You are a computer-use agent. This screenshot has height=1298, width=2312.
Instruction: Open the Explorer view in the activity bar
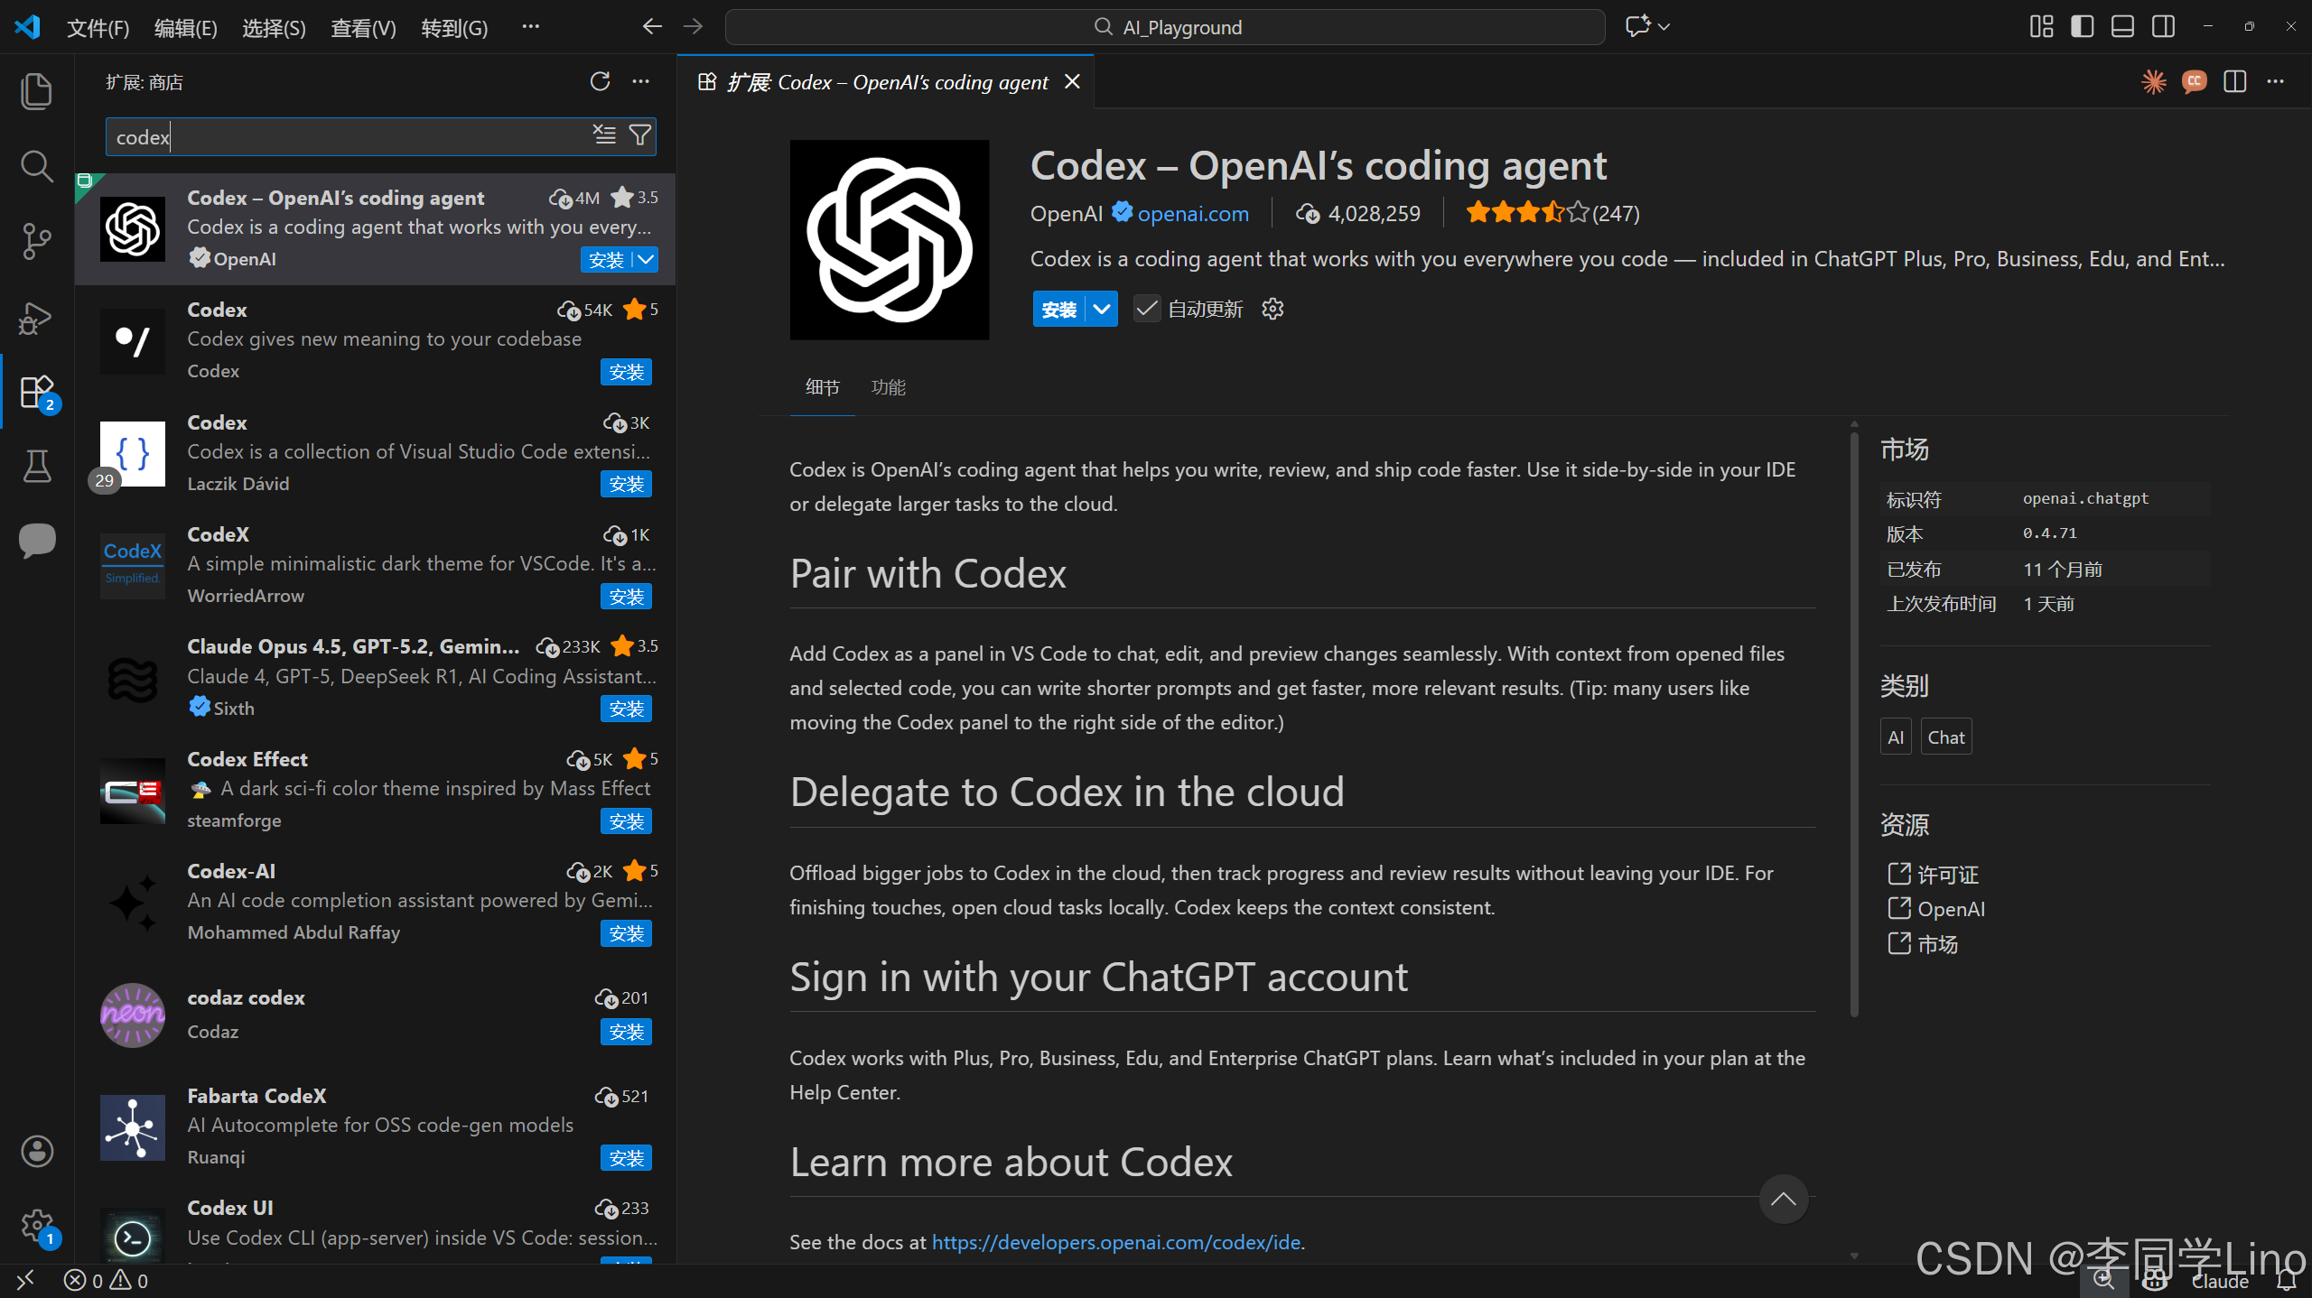(x=36, y=91)
